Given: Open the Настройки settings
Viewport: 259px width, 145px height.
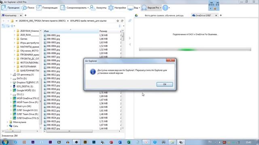Looking at the screenshot, I should [x=117, y=8].
